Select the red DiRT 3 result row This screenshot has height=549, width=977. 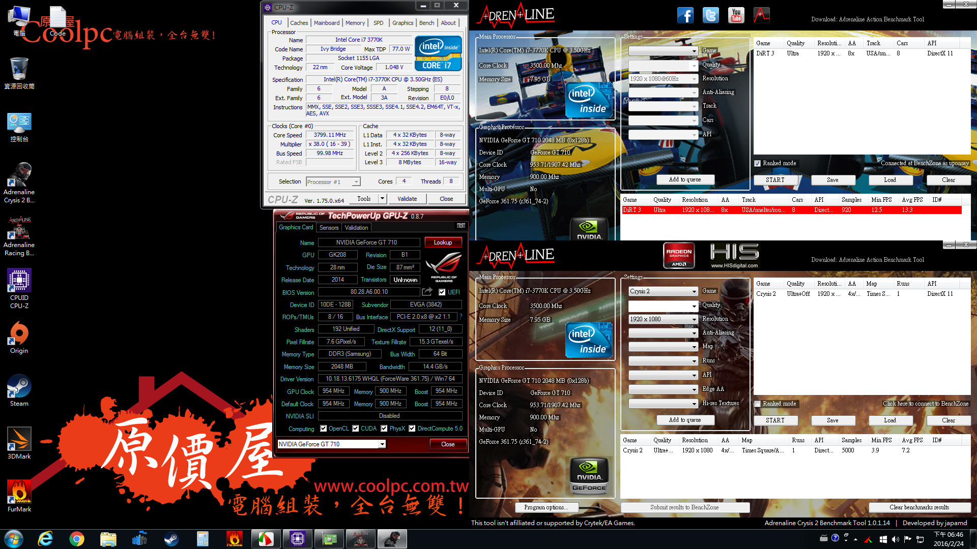click(x=791, y=210)
